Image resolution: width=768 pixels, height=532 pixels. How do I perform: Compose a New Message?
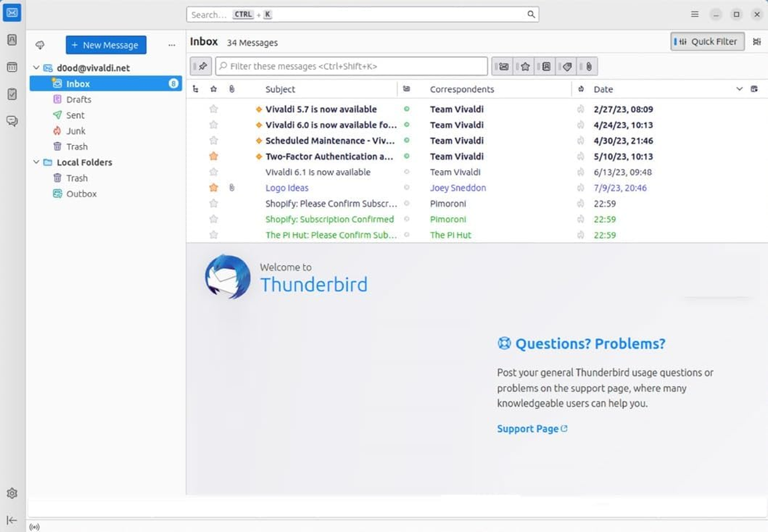pyautogui.click(x=106, y=45)
